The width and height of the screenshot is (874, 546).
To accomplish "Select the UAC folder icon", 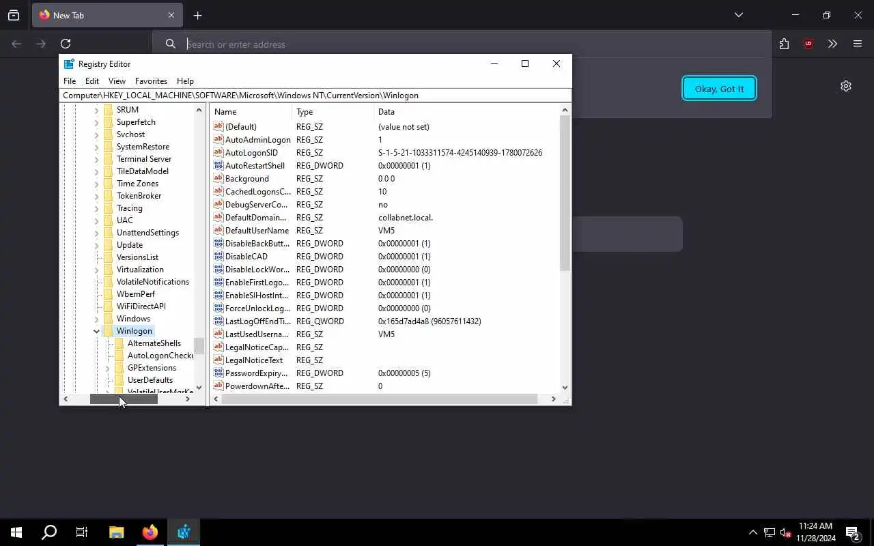I will pos(108,220).
